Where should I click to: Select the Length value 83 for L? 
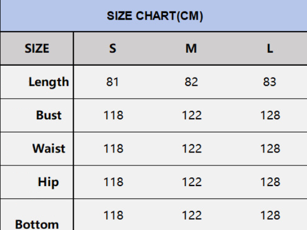point(270,82)
